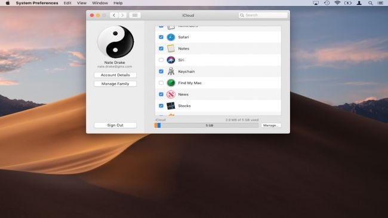The image size is (388, 218).
Task: Enable the Siri checkbox
Action: [161, 60]
